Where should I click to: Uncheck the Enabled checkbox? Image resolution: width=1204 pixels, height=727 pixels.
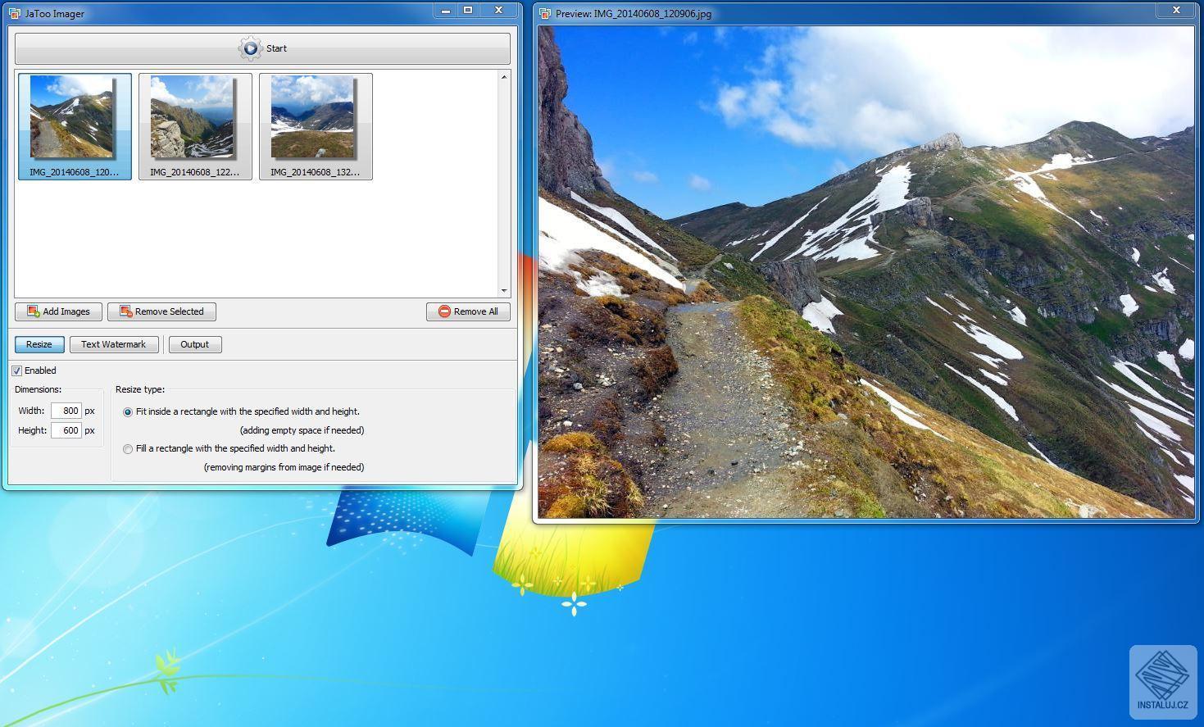16,370
